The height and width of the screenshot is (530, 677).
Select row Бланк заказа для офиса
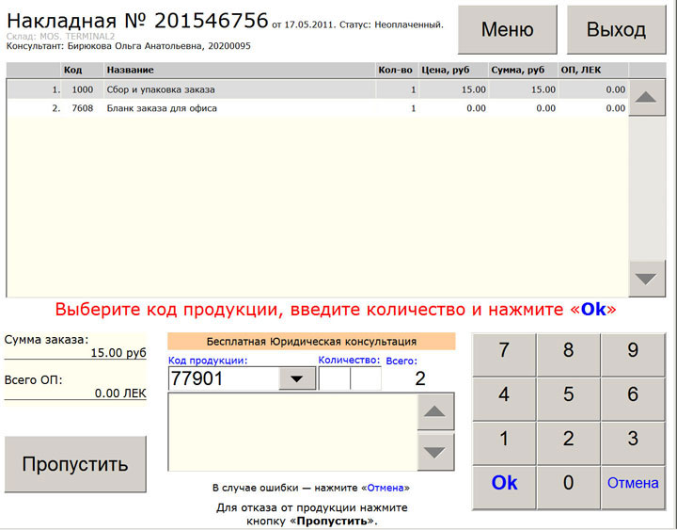[x=318, y=108]
